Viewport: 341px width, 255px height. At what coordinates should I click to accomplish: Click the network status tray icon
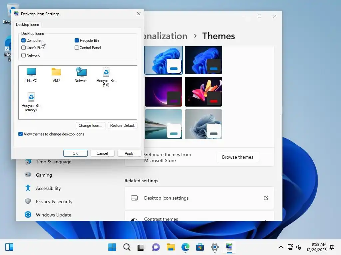290,247
